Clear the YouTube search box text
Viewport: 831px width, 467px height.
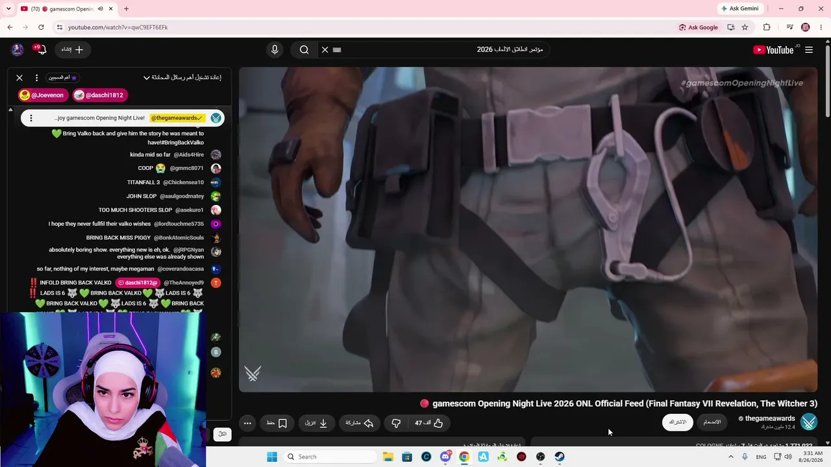coord(325,50)
